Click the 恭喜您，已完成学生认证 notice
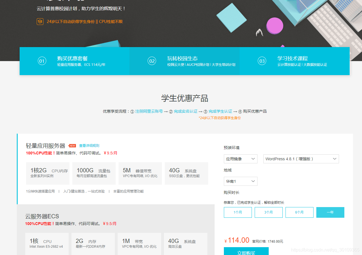This screenshot has width=362, height=255. pyautogui.click(x=254, y=203)
